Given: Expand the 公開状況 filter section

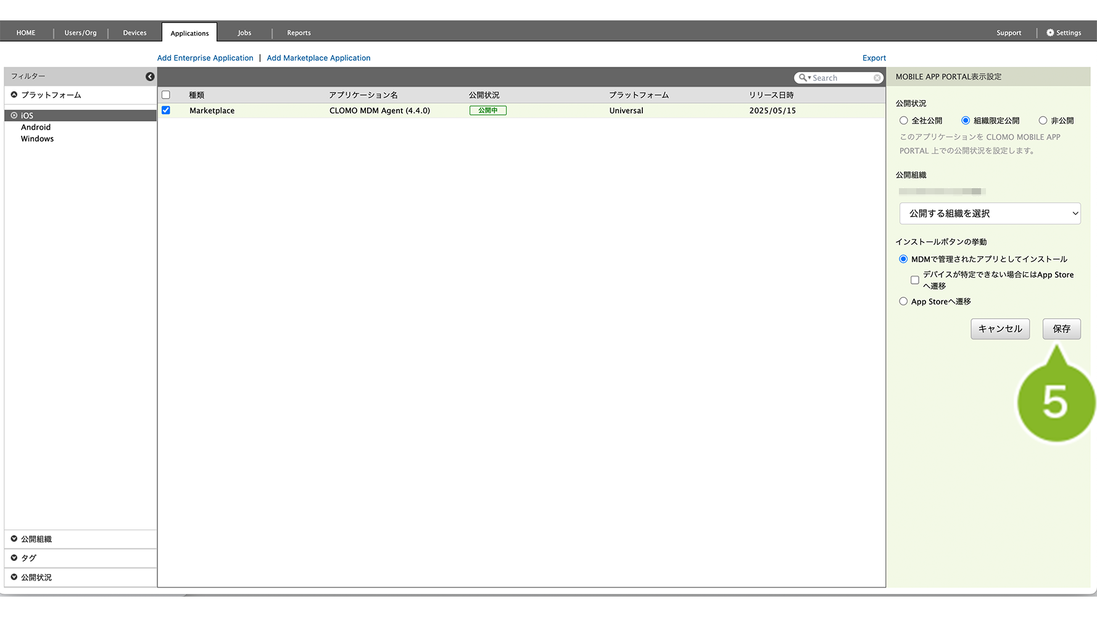Looking at the screenshot, I should tap(36, 578).
